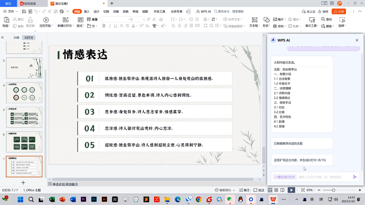Switch to the 大纲 outline panel tab
This screenshot has height=205, width=365.
(16, 37)
